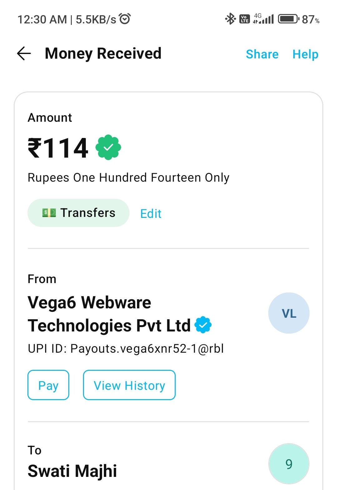Tap the alarm clock status icon
The image size is (337, 490).
pyautogui.click(x=125, y=19)
